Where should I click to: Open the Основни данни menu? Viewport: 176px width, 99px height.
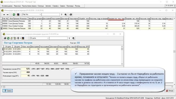tap(7, 6)
